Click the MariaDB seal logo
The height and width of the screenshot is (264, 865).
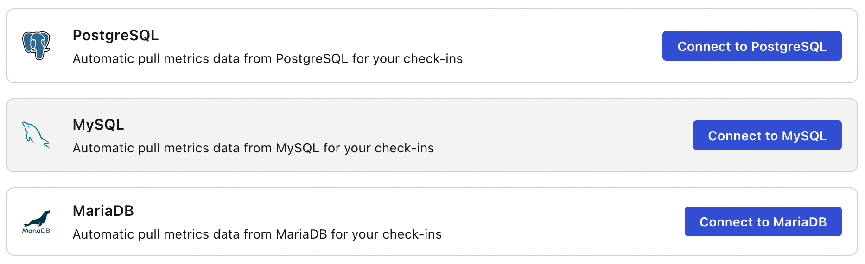click(x=37, y=219)
